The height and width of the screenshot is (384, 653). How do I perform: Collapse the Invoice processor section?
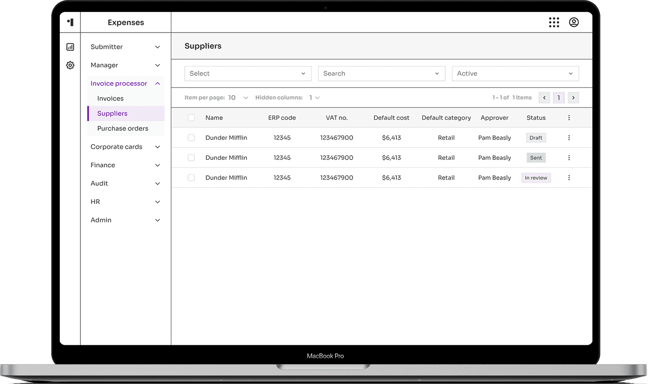[x=126, y=83]
